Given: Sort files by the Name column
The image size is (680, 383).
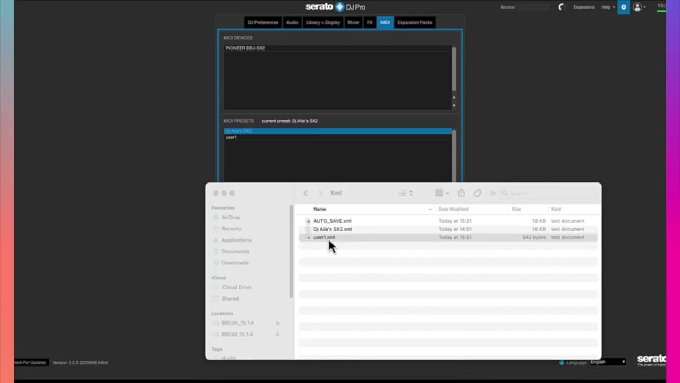Looking at the screenshot, I should pos(320,209).
